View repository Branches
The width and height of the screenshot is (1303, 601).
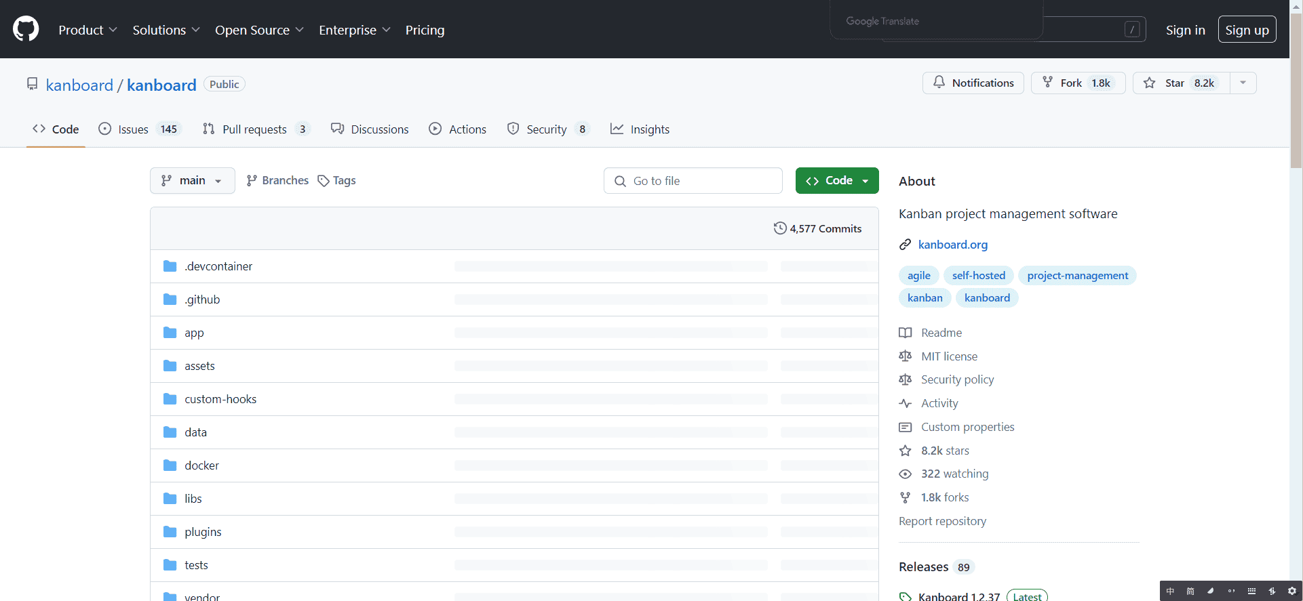[277, 180]
